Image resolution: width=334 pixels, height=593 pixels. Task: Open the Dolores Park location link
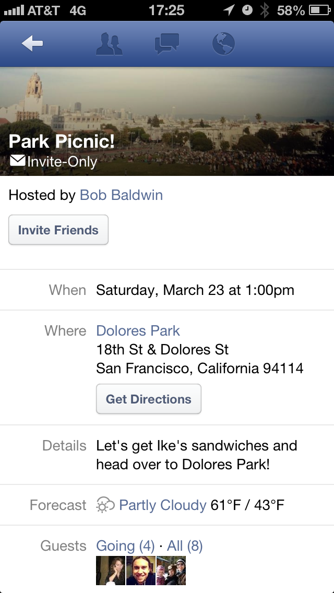(138, 331)
